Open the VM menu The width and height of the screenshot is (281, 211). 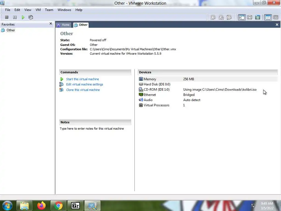(x=38, y=10)
